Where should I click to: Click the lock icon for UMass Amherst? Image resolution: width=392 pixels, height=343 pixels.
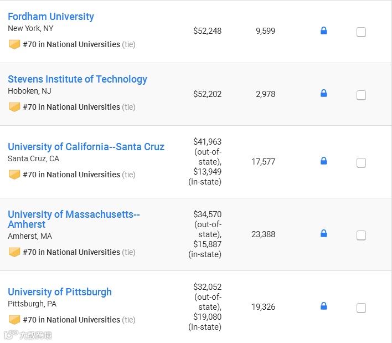click(324, 234)
